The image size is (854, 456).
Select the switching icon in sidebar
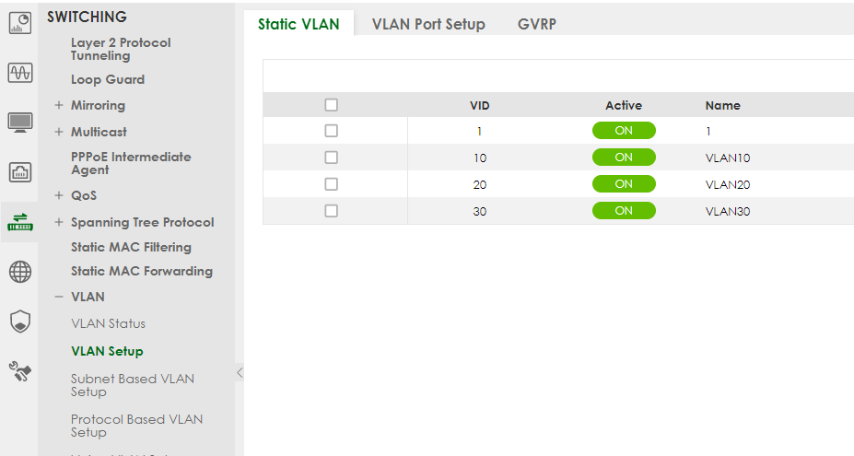pyautogui.click(x=20, y=221)
